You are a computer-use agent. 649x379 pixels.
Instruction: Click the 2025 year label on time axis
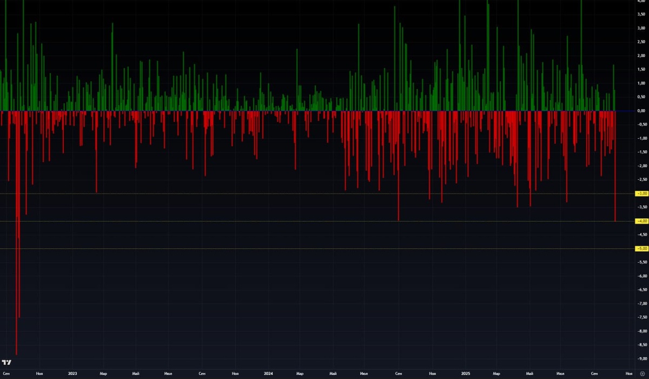click(466, 374)
